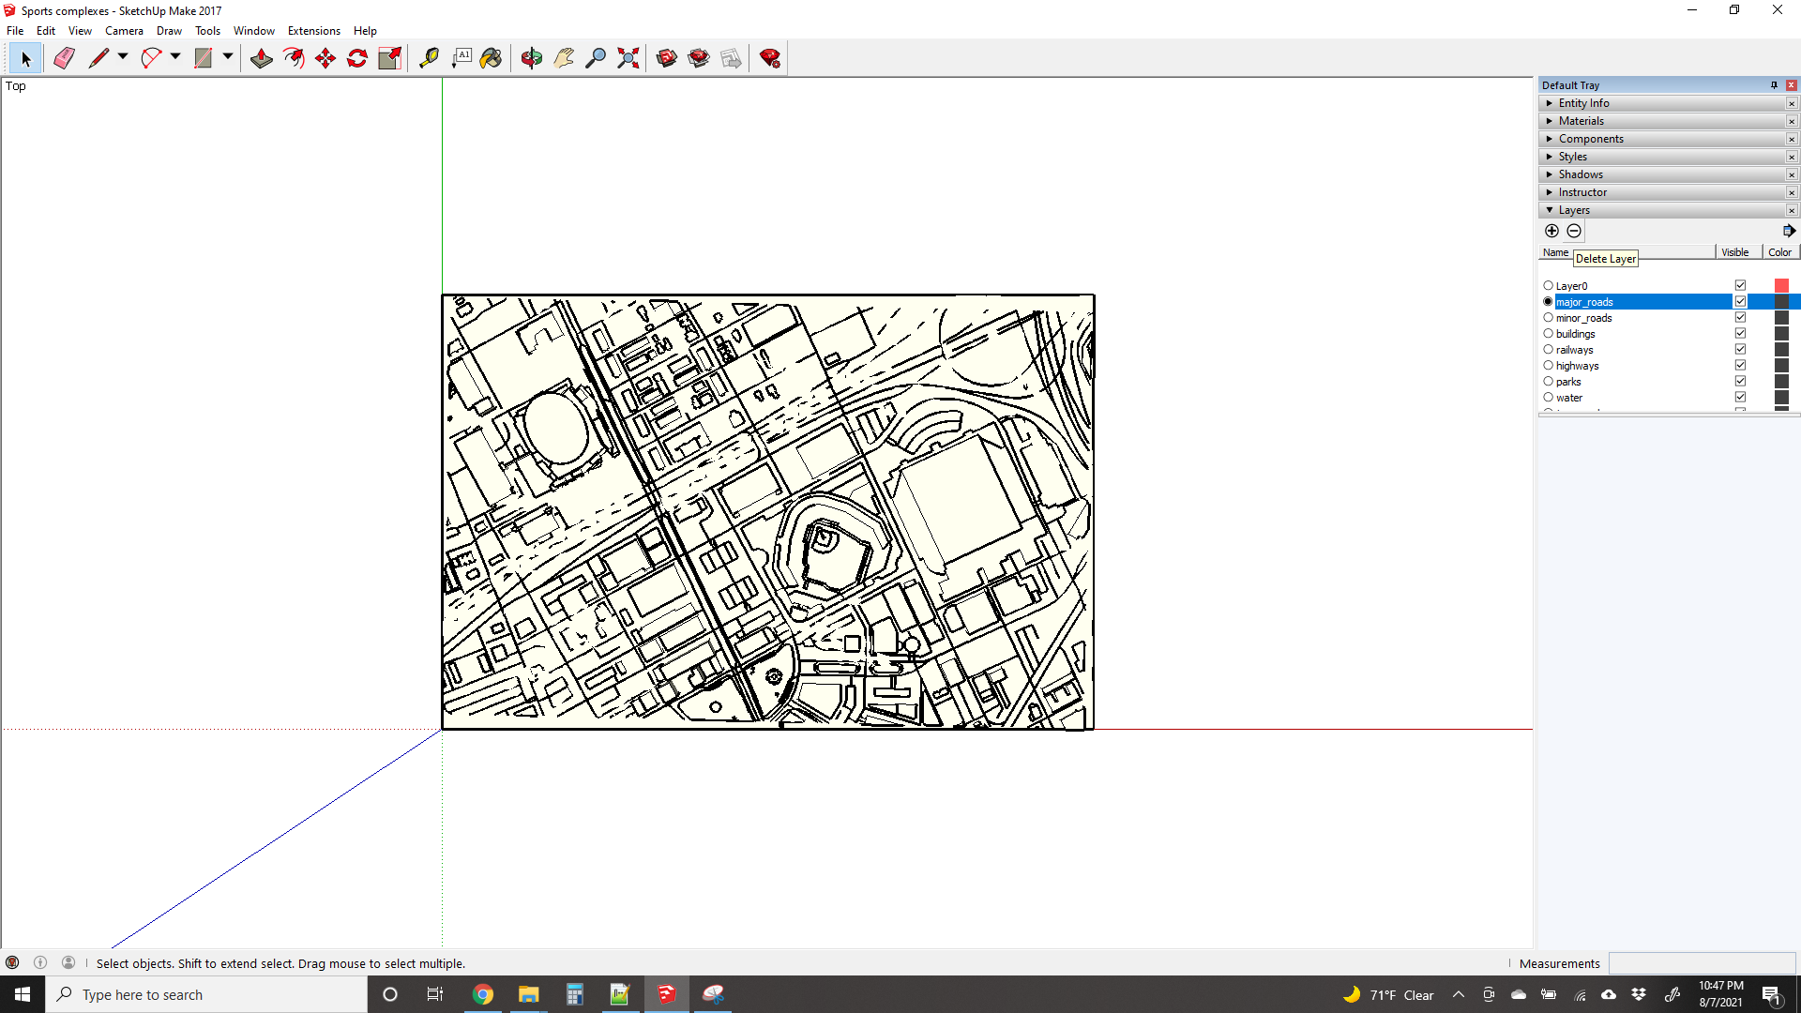Open the Line tool dropdown arrow
Viewport: 1801px width, 1013px height.
123,57
